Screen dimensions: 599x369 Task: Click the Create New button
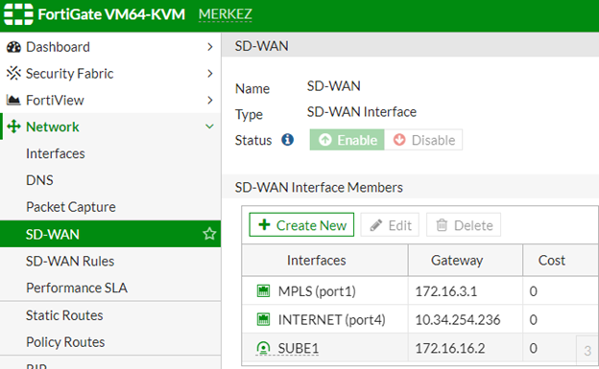[x=301, y=225]
